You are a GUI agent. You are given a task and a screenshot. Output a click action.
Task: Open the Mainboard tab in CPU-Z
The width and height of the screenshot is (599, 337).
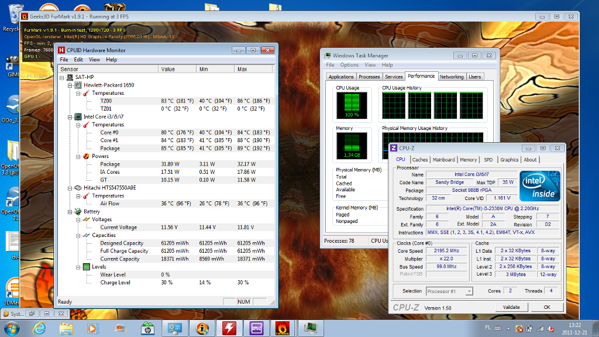tap(443, 160)
